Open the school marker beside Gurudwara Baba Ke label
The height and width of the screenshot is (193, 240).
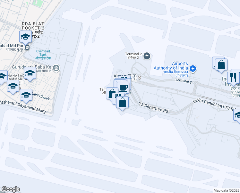click(x=30, y=73)
